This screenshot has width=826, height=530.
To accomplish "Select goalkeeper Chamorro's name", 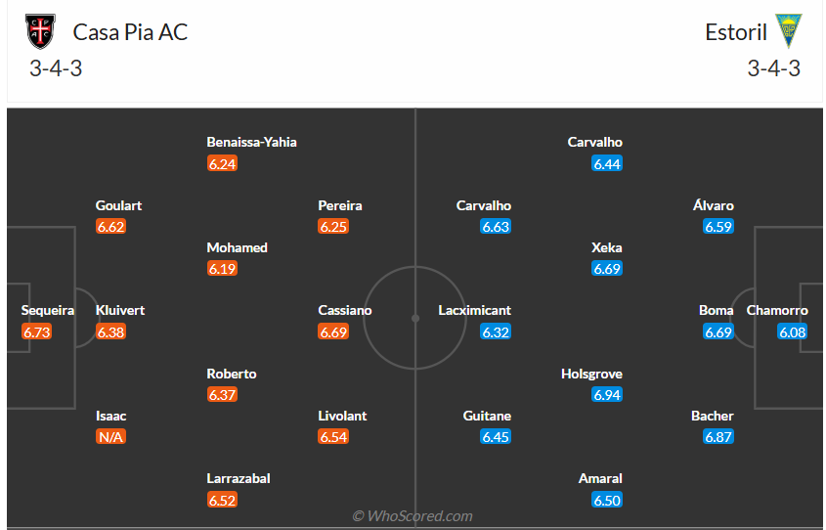I will coord(777,310).
